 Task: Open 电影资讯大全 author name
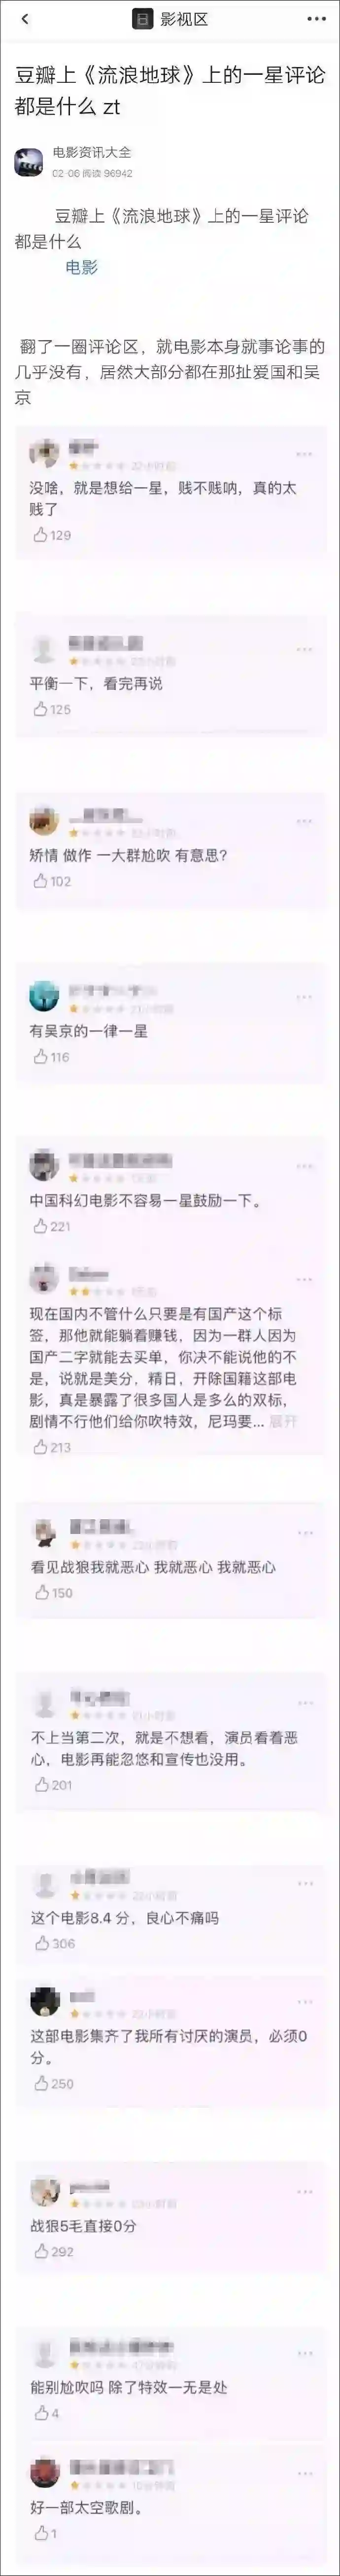click(x=92, y=153)
